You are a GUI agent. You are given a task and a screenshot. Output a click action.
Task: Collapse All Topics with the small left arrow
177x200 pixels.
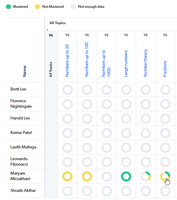pyautogui.click(x=47, y=30)
